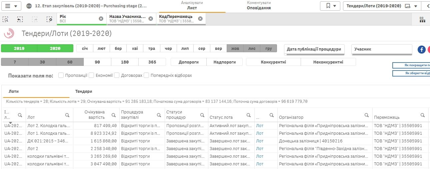
Task: Choose 365 days period
Action: [152, 62]
